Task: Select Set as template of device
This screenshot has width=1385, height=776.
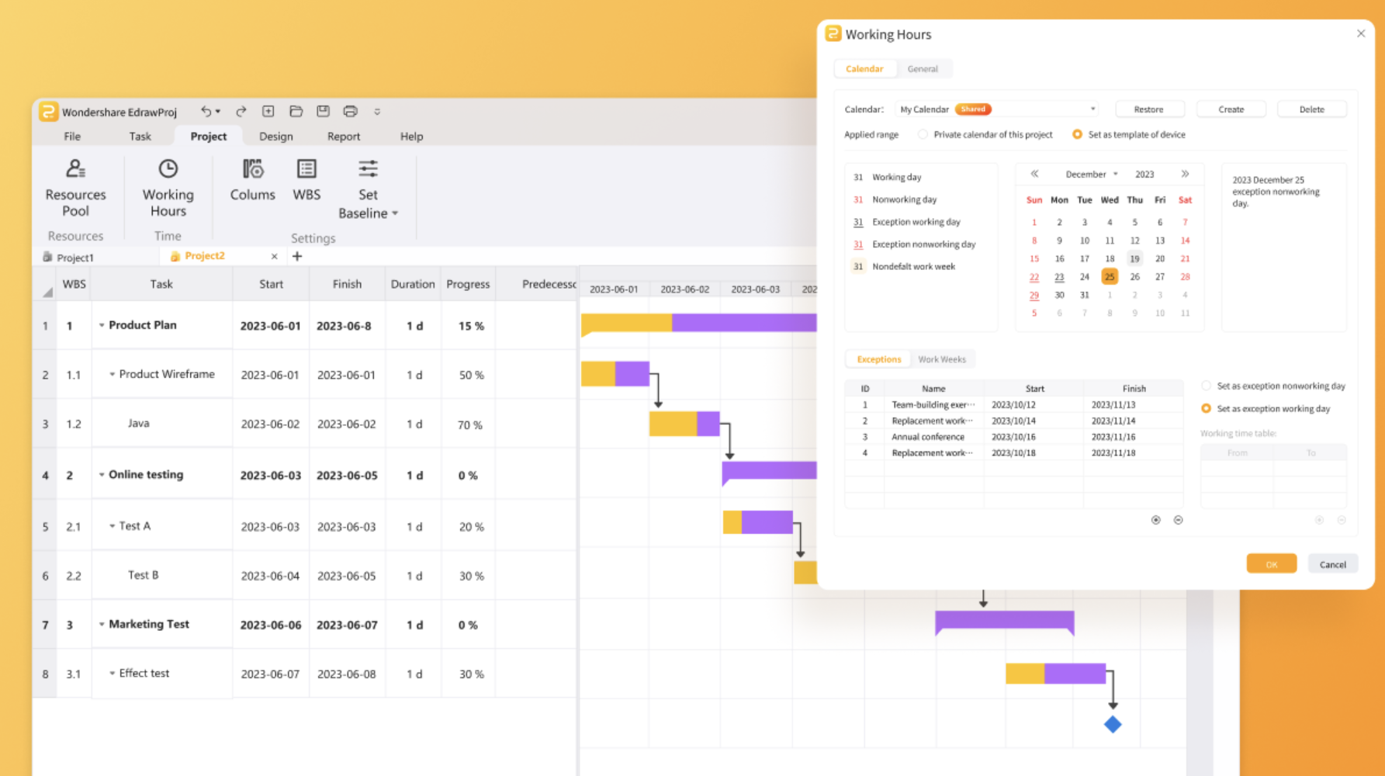Action: [1077, 134]
